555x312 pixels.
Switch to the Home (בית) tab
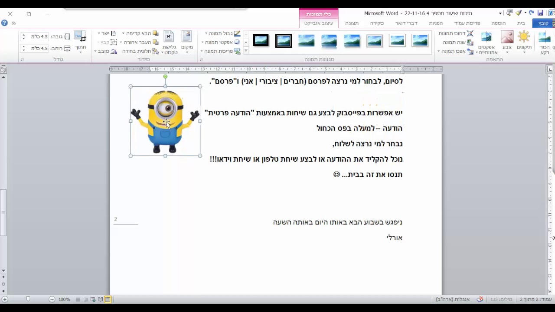coord(521,23)
